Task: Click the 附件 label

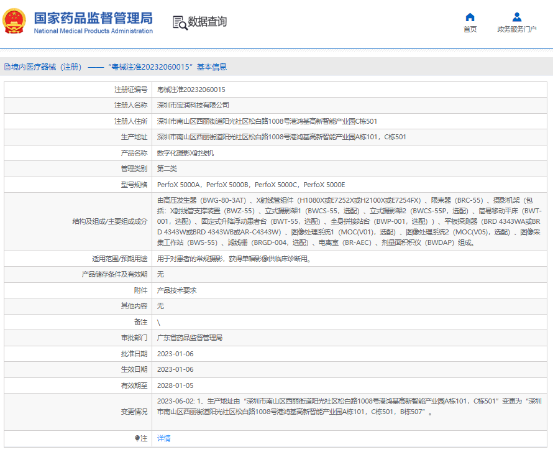Action: tap(140, 290)
